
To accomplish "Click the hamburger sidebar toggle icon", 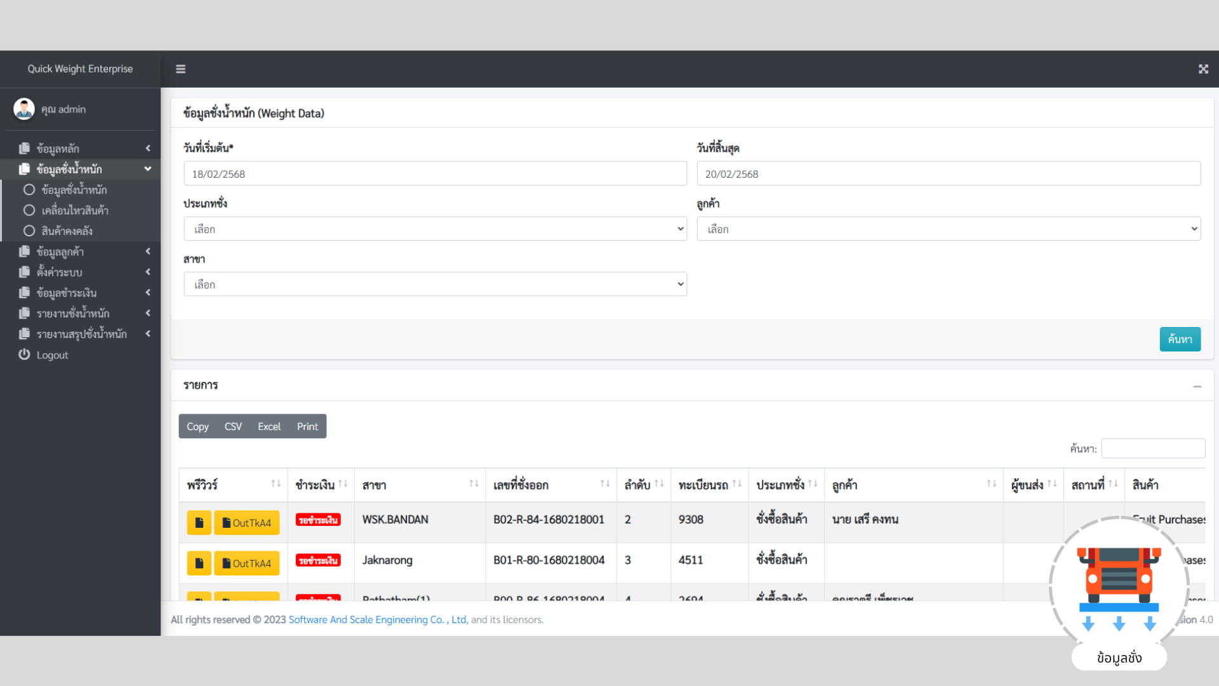I will pos(180,69).
